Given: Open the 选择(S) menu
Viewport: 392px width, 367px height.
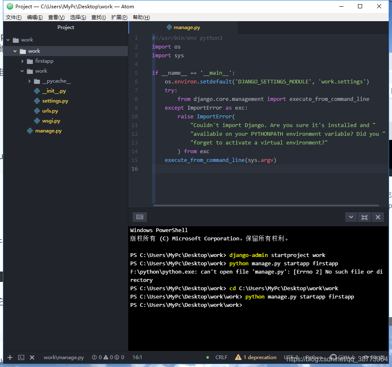Looking at the screenshot, I should pos(78,17).
